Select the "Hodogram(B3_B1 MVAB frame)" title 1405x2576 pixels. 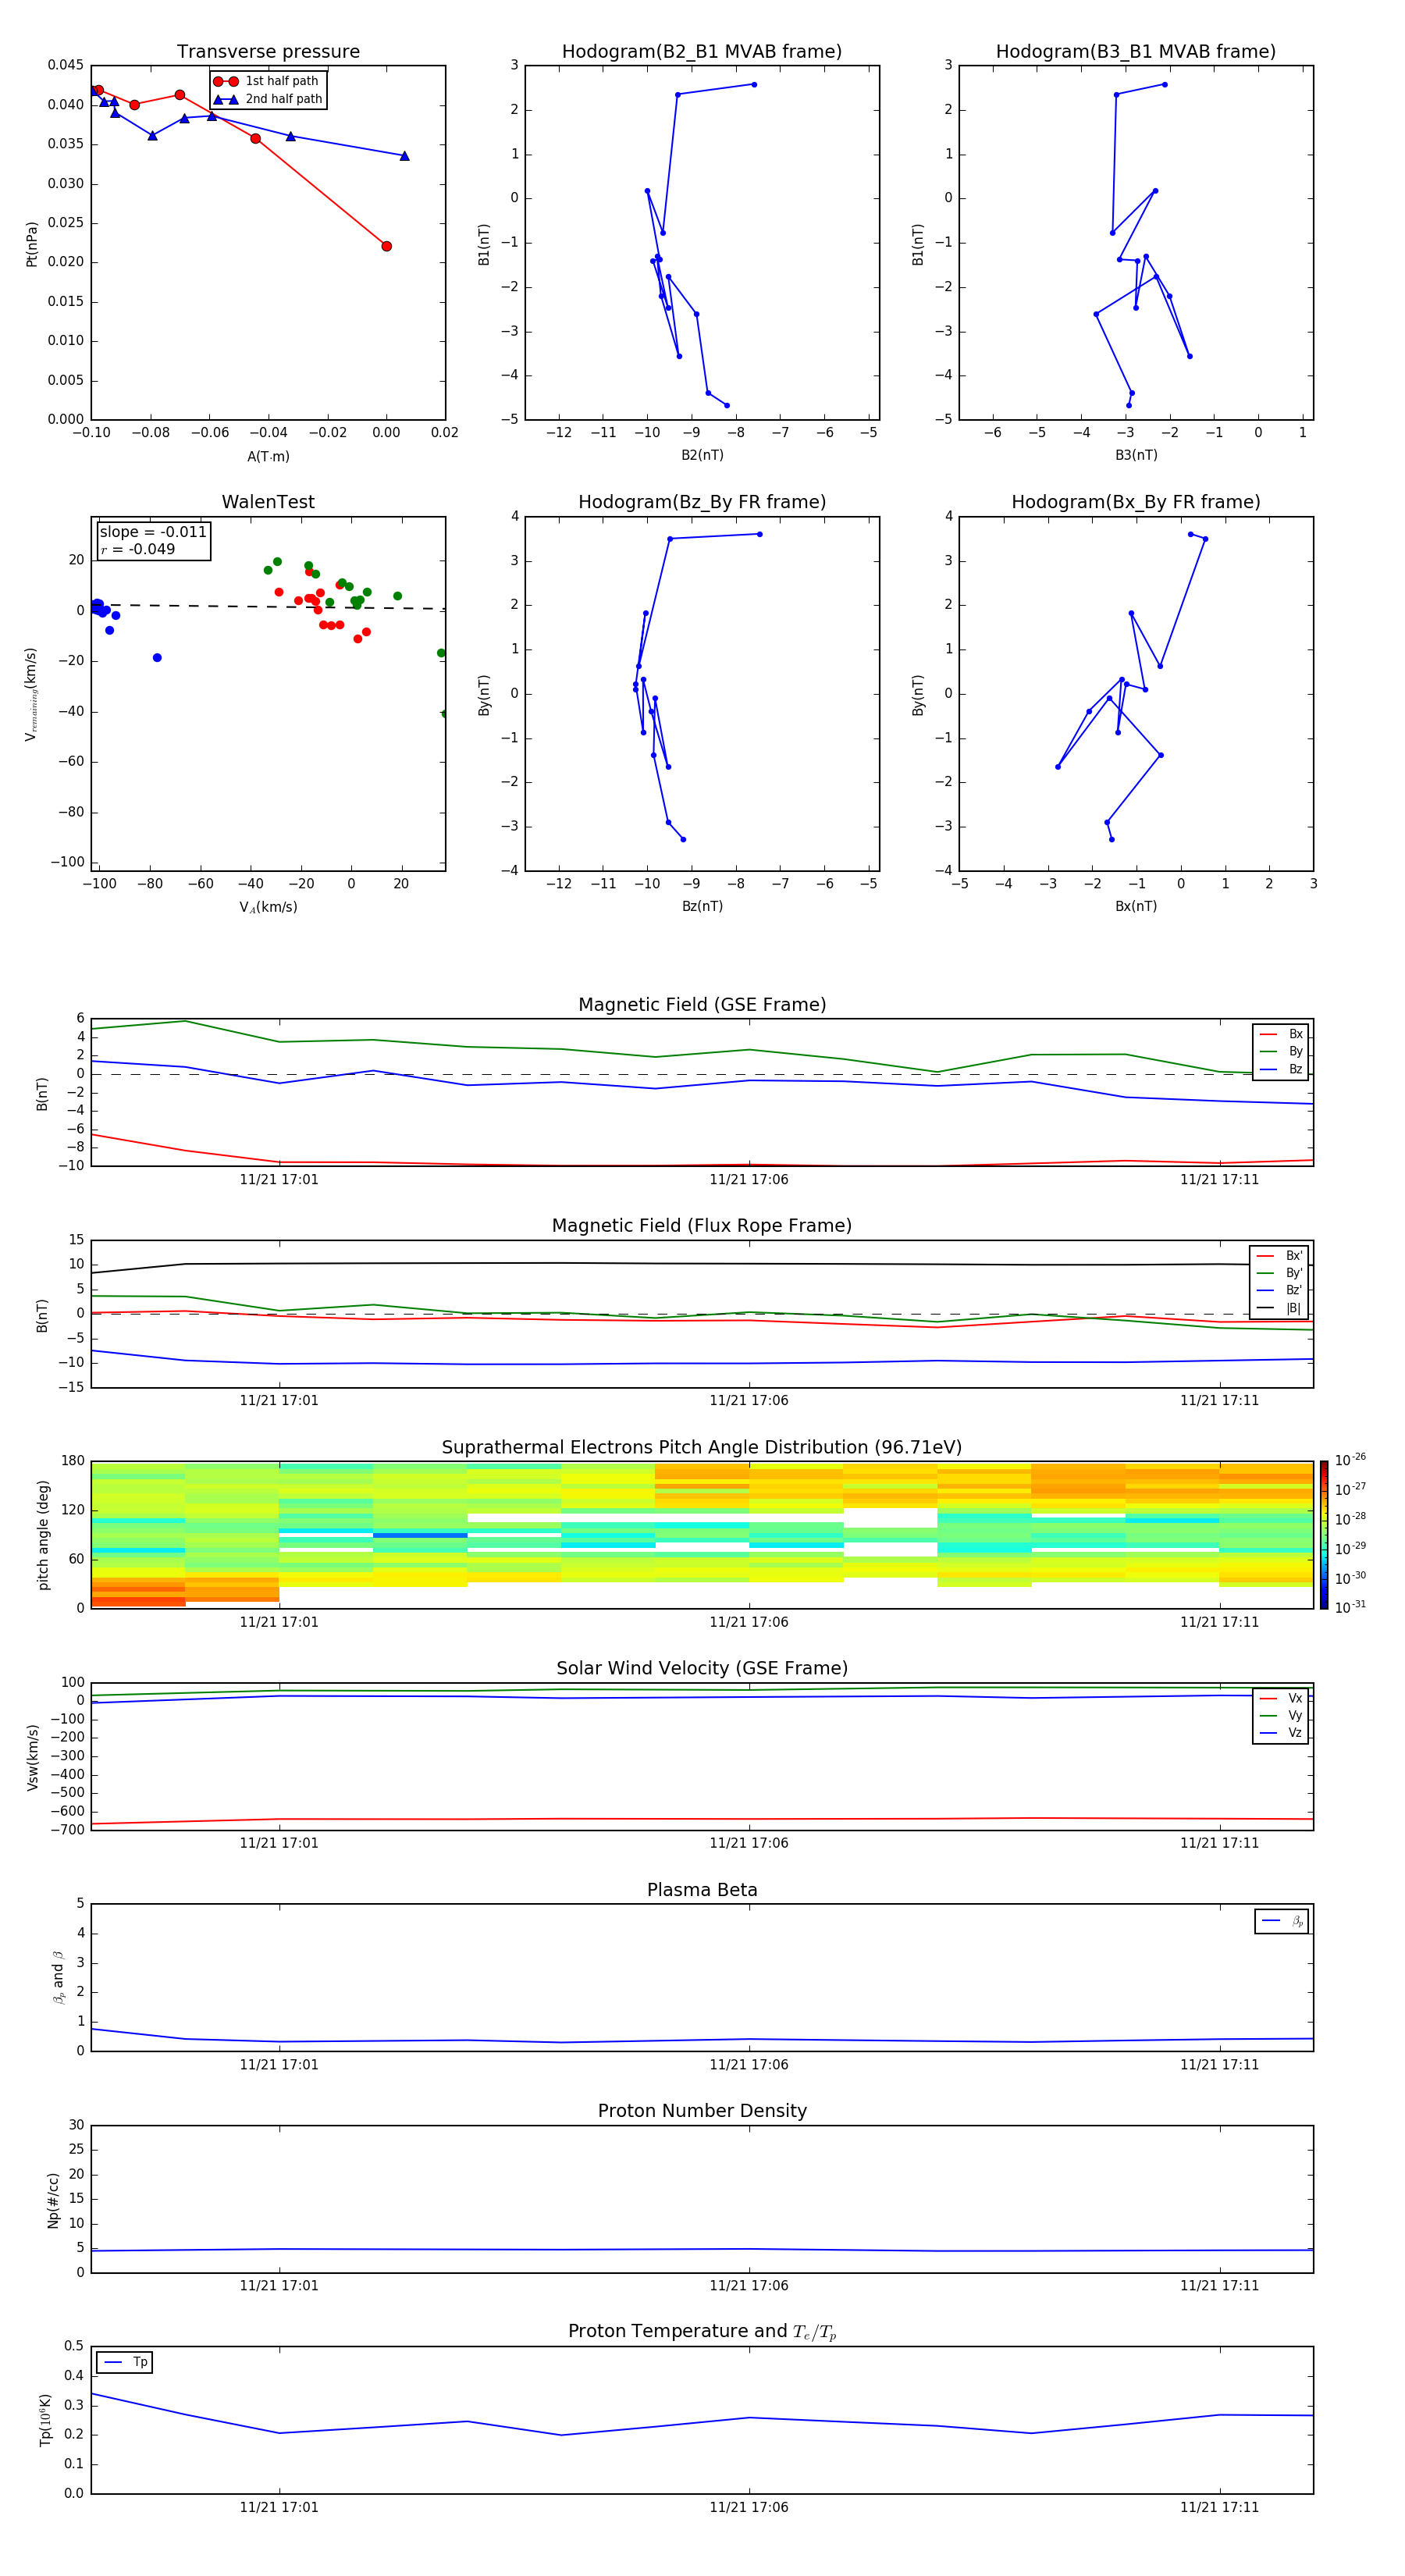(x=1136, y=51)
